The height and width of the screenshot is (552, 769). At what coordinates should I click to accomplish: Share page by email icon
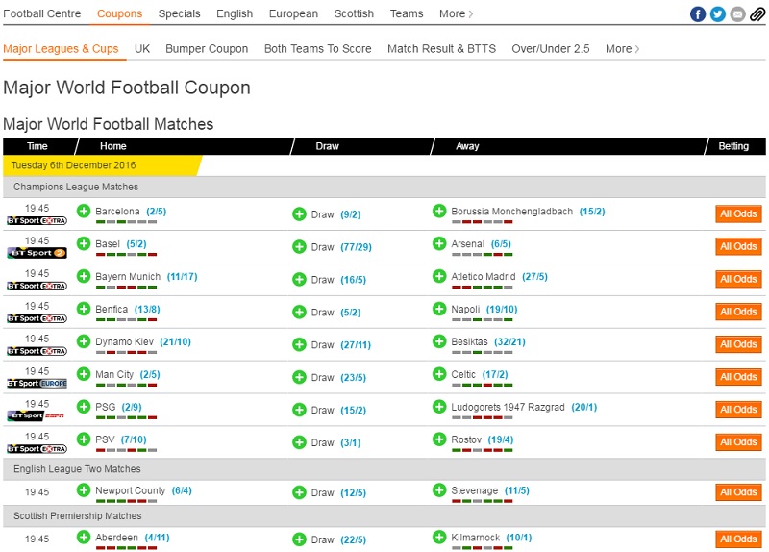[x=737, y=14]
